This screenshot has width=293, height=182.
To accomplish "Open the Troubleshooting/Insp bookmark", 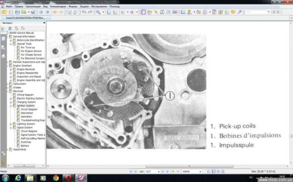I will (x=33, y=121).
